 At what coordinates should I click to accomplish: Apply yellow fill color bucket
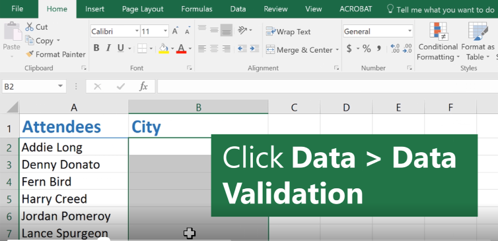pyautogui.click(x=164, y=49)
